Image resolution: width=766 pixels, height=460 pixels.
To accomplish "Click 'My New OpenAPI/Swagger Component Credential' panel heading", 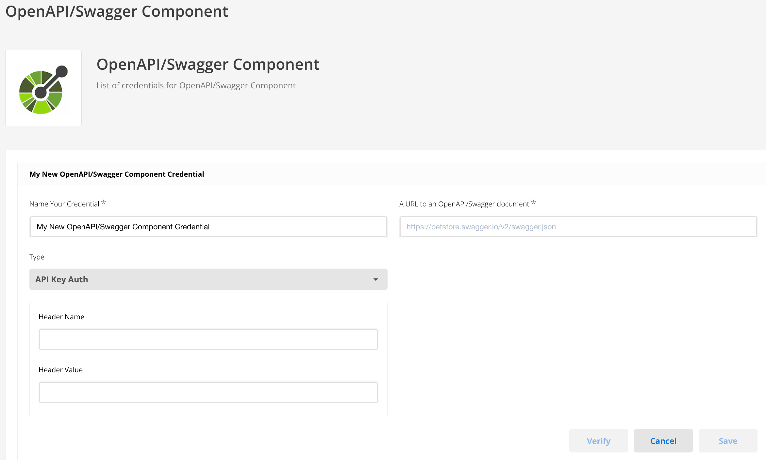I will coord(117,174).
